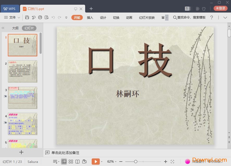Switch to slide sorter view icon
Screen dimensions: 231x166
[71, 161]
